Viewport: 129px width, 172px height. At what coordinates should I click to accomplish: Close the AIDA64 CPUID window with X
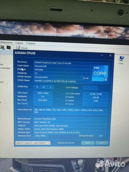110,55
